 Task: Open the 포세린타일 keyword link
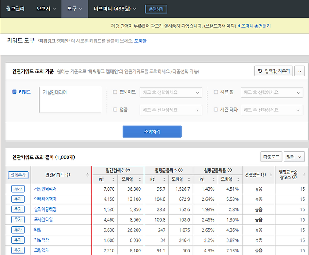tap(43, 219)
